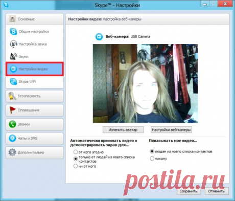Image resolution: width=235 pixels, height=201 pixels.
Task: Expand the Оповещения section
Action: coord(35,110)
